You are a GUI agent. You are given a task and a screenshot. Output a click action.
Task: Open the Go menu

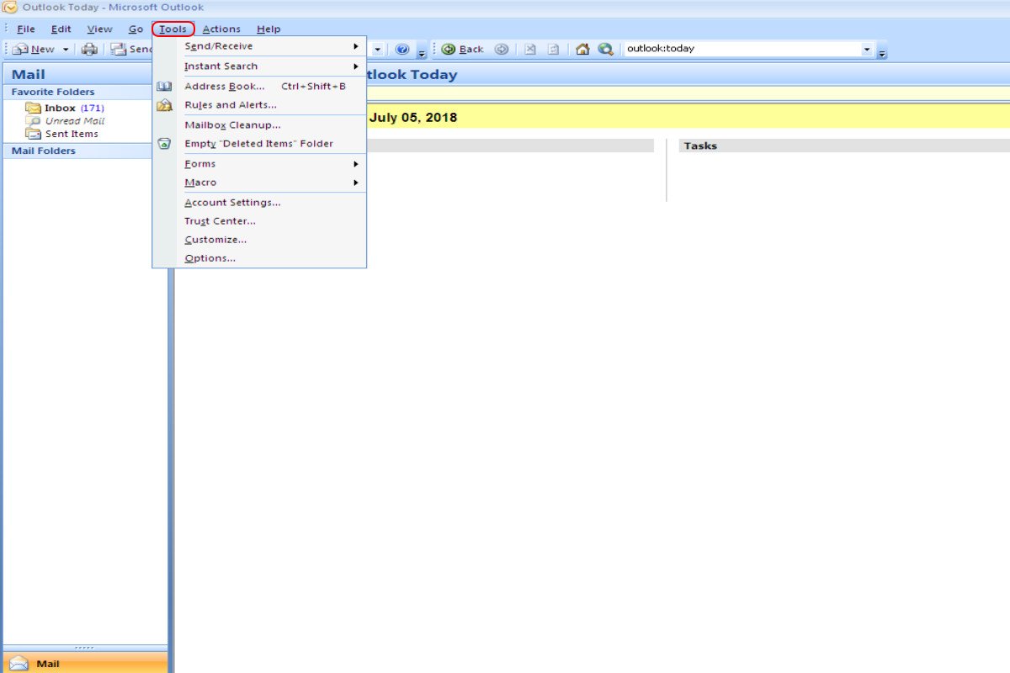(136, 29)
